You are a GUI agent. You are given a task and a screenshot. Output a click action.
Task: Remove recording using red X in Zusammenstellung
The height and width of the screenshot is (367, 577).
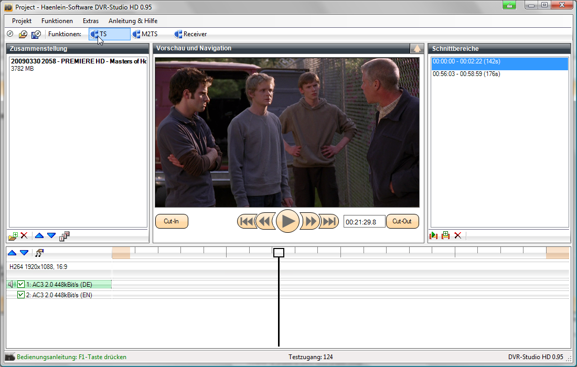(24, 235)
